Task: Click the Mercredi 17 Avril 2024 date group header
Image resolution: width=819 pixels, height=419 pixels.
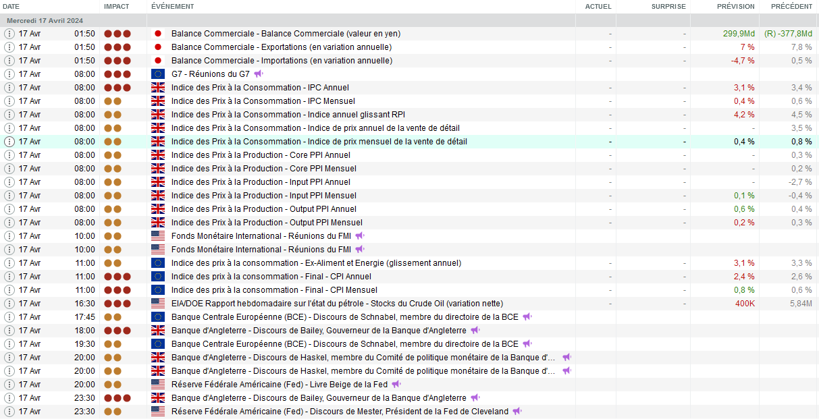Action: pyautogui.click(x=45, y=21)
